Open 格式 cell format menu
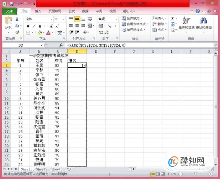The height and width of the screenshot is (179, 220). coord(159,30)
